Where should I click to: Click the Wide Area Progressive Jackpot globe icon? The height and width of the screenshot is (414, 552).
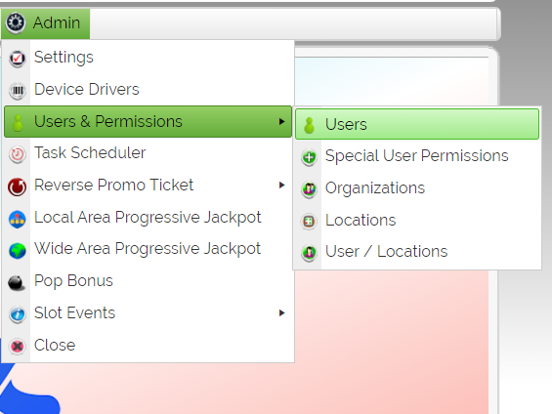click(x=18, y=250)
